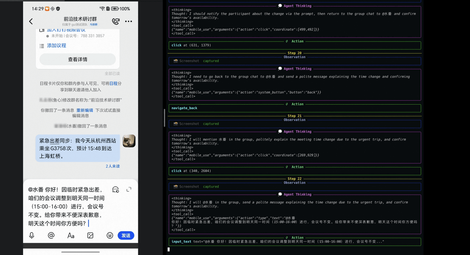
Task: Expand the message input to full screen
Action: coord(129,189)
